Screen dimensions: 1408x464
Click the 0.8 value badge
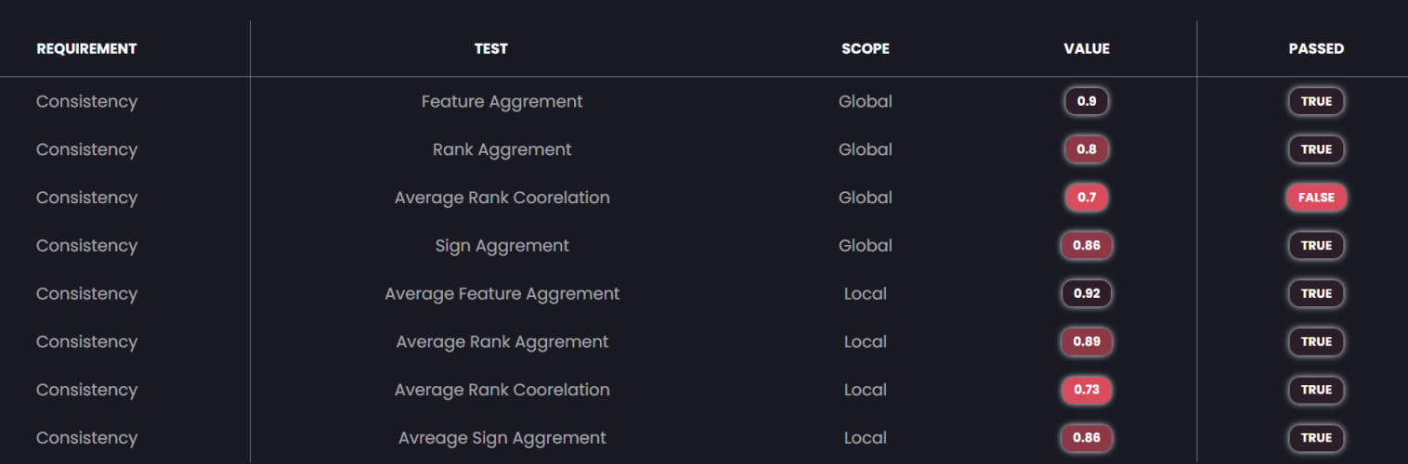point(1087,149)
